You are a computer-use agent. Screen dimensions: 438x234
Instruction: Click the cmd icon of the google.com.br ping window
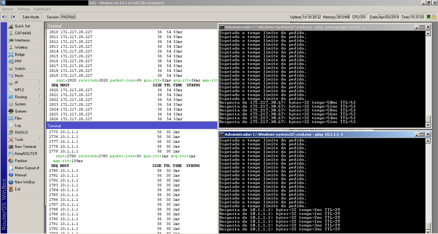[x=222, y=27]
